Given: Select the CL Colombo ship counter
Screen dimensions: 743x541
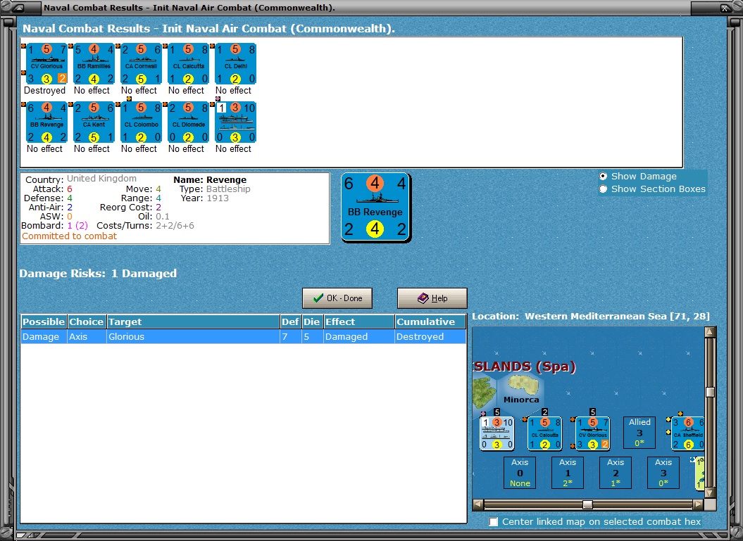Looking at the screenshot, I should [142, 122].
